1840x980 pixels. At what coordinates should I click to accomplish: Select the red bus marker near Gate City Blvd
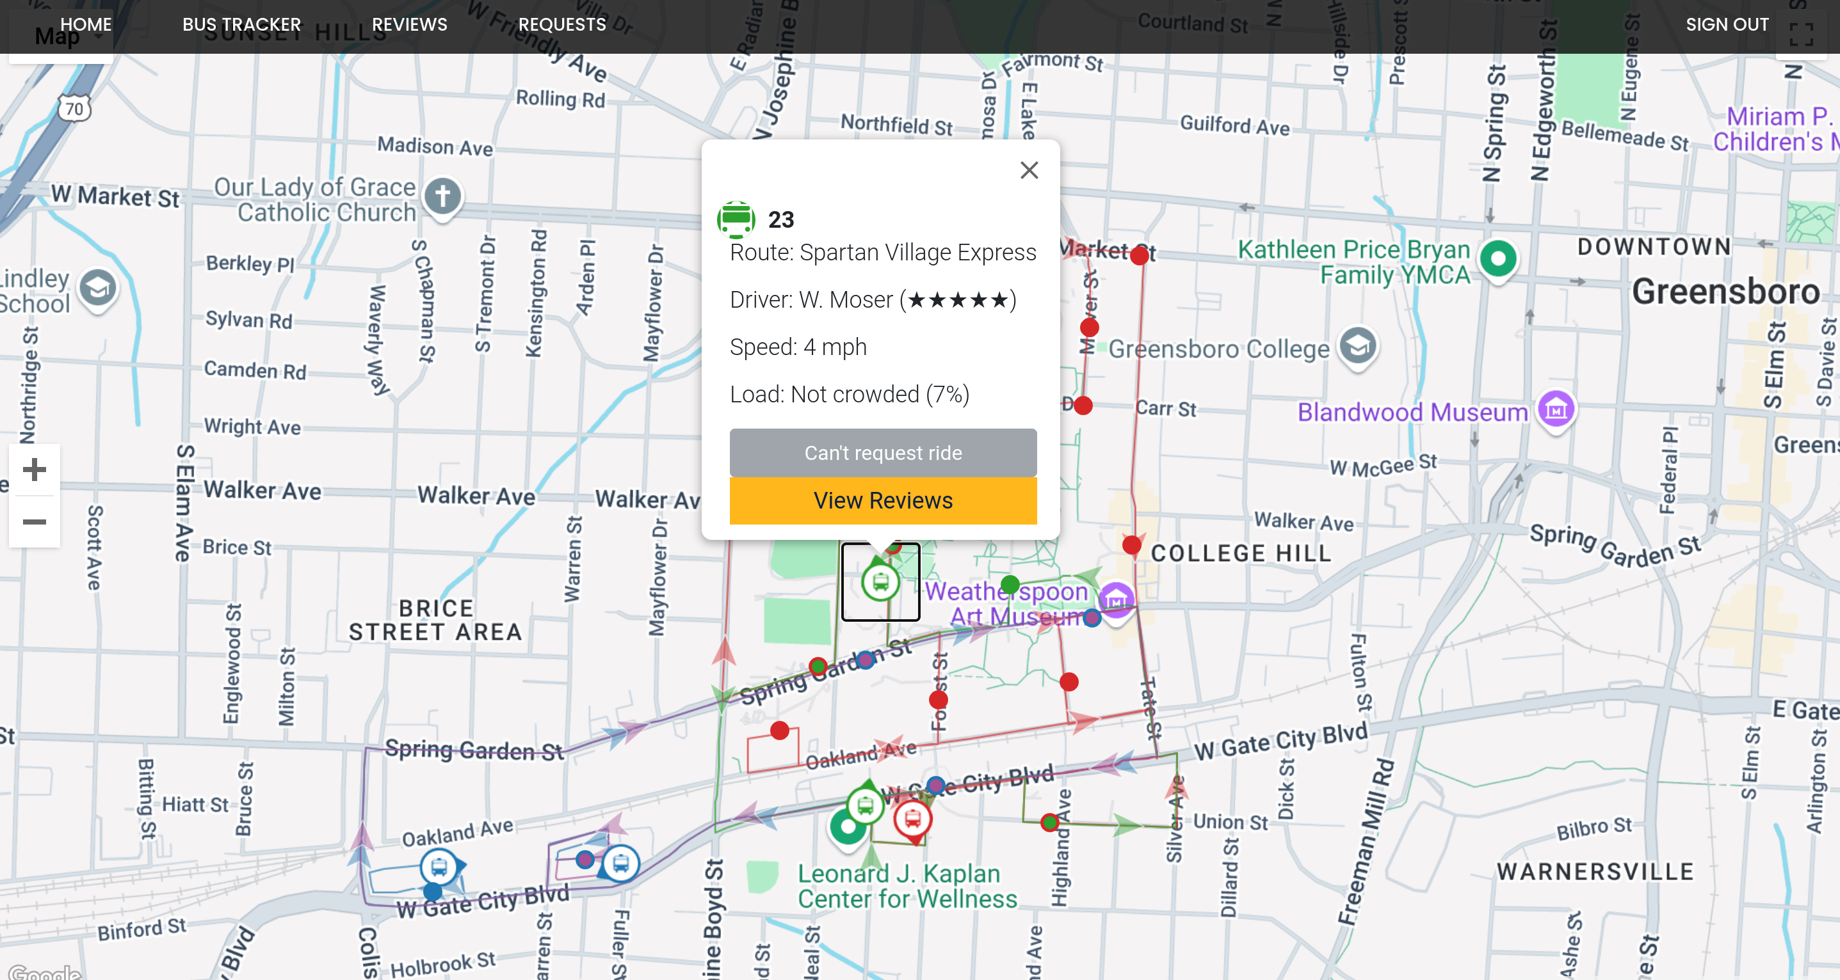tap(912, 819)
